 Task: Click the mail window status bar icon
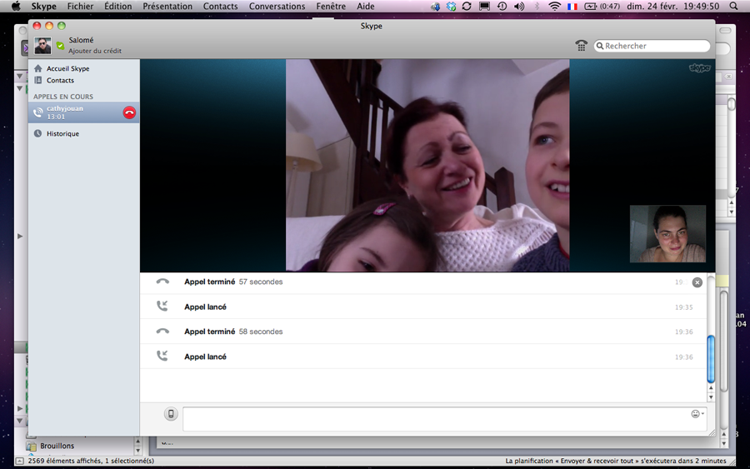20,461
